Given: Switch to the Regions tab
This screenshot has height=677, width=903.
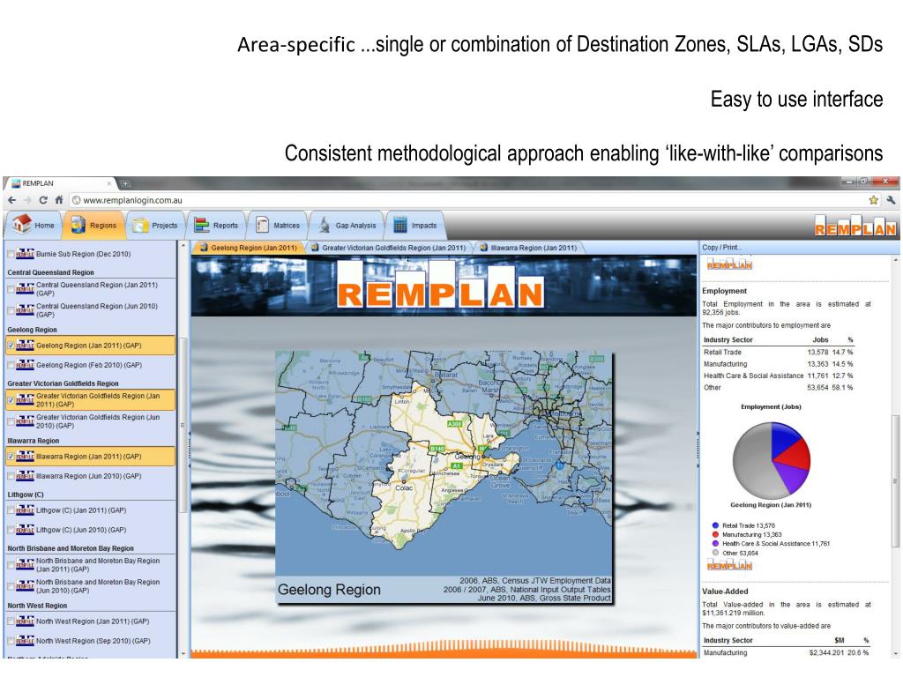Looking at the screenshot, I should pos(93,225).
